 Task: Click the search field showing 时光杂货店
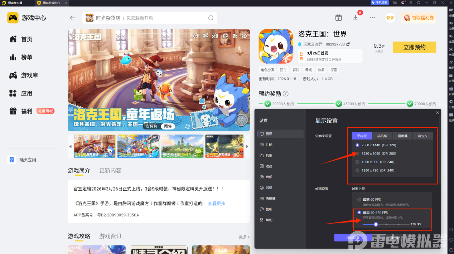pyautogui.click(x=150, y=18)
